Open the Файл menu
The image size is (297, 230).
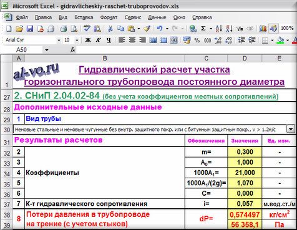tap(22, 17)
